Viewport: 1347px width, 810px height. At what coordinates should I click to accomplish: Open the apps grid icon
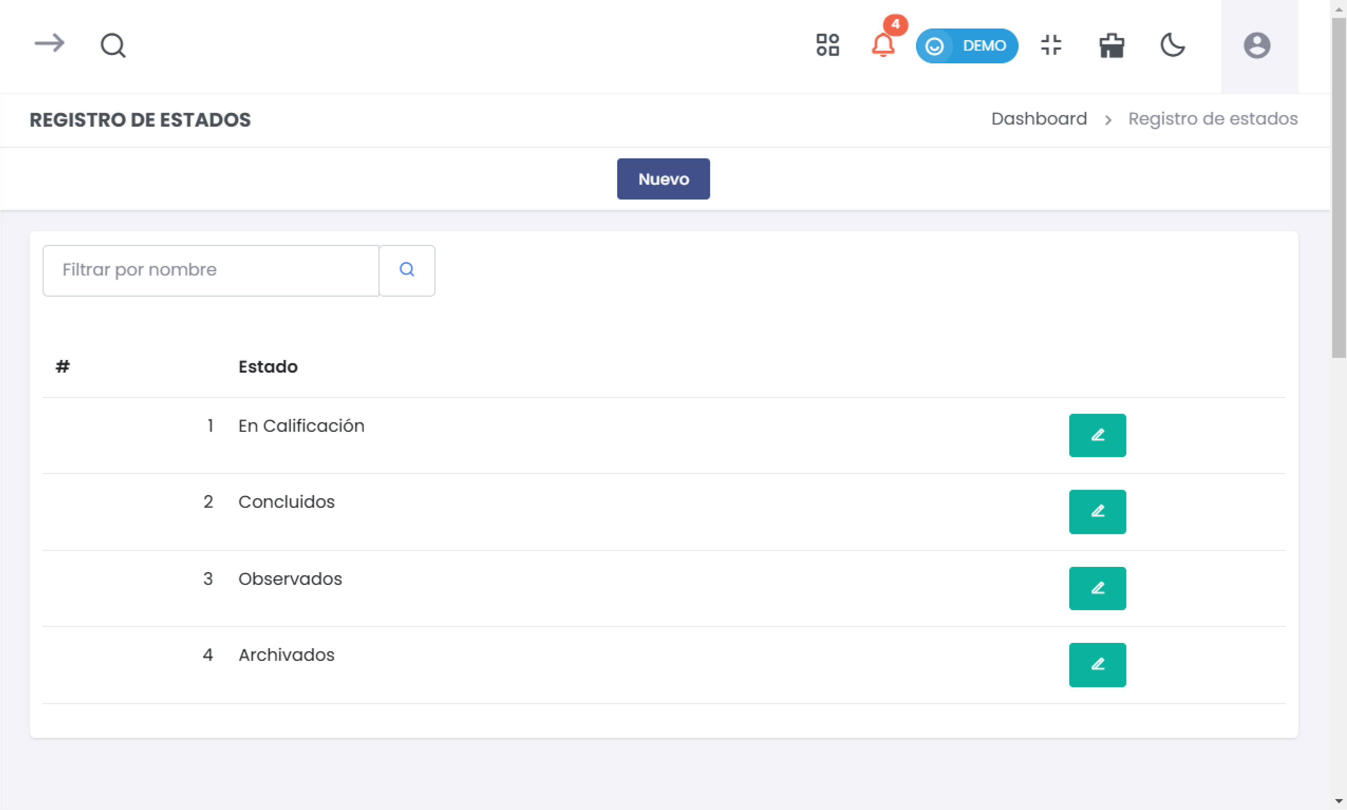(827, 45)
